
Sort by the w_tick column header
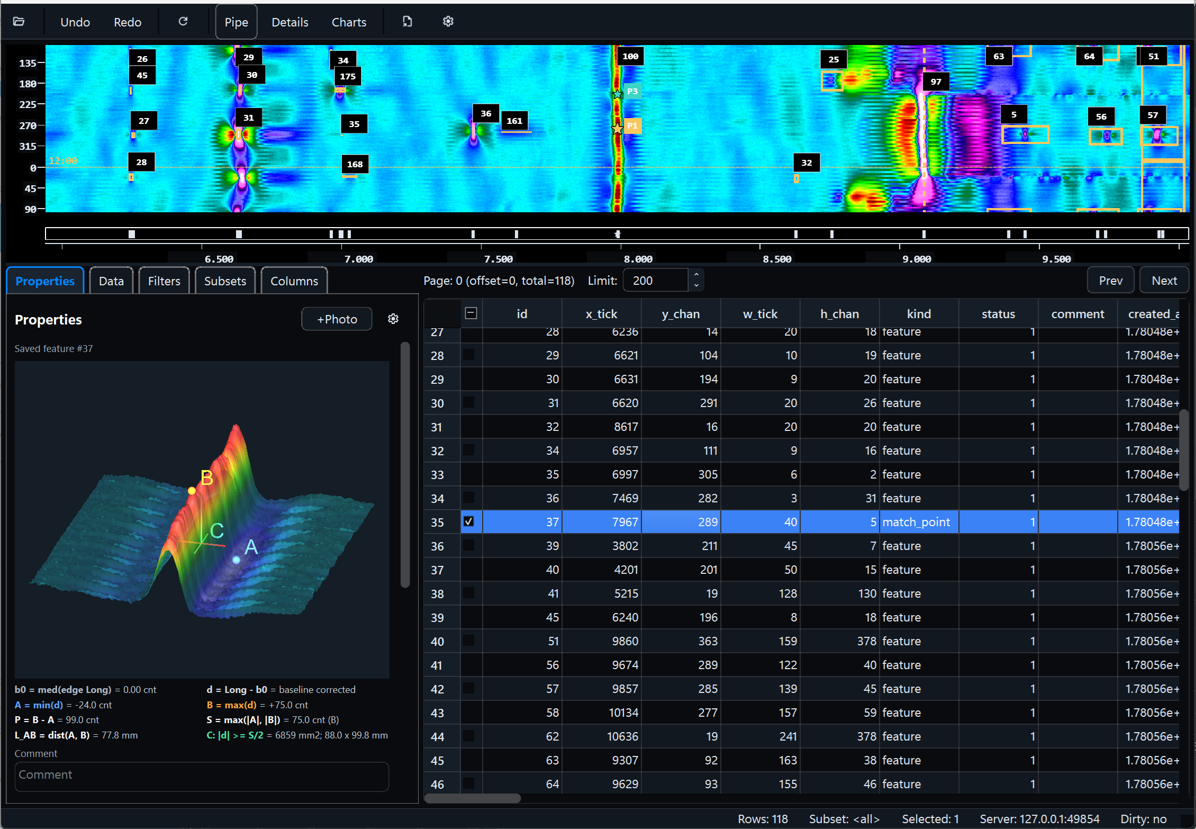click(760, 314)
